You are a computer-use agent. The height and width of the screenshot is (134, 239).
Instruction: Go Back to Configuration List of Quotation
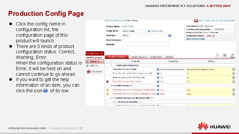tap(216, 21)
